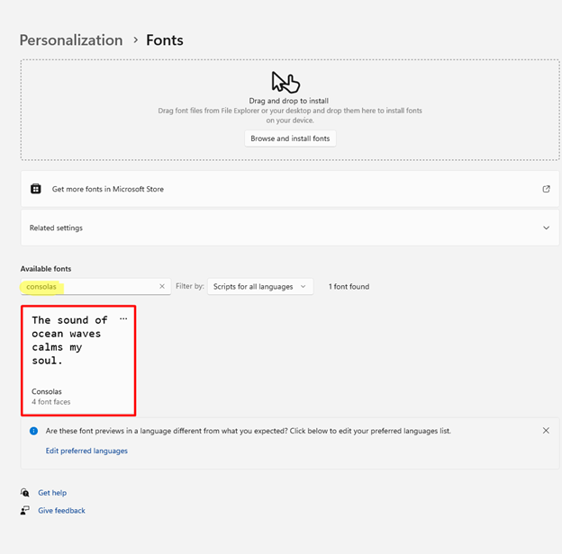
Task: Click the font search field containing consolas
Action: (x=90, y=286)
